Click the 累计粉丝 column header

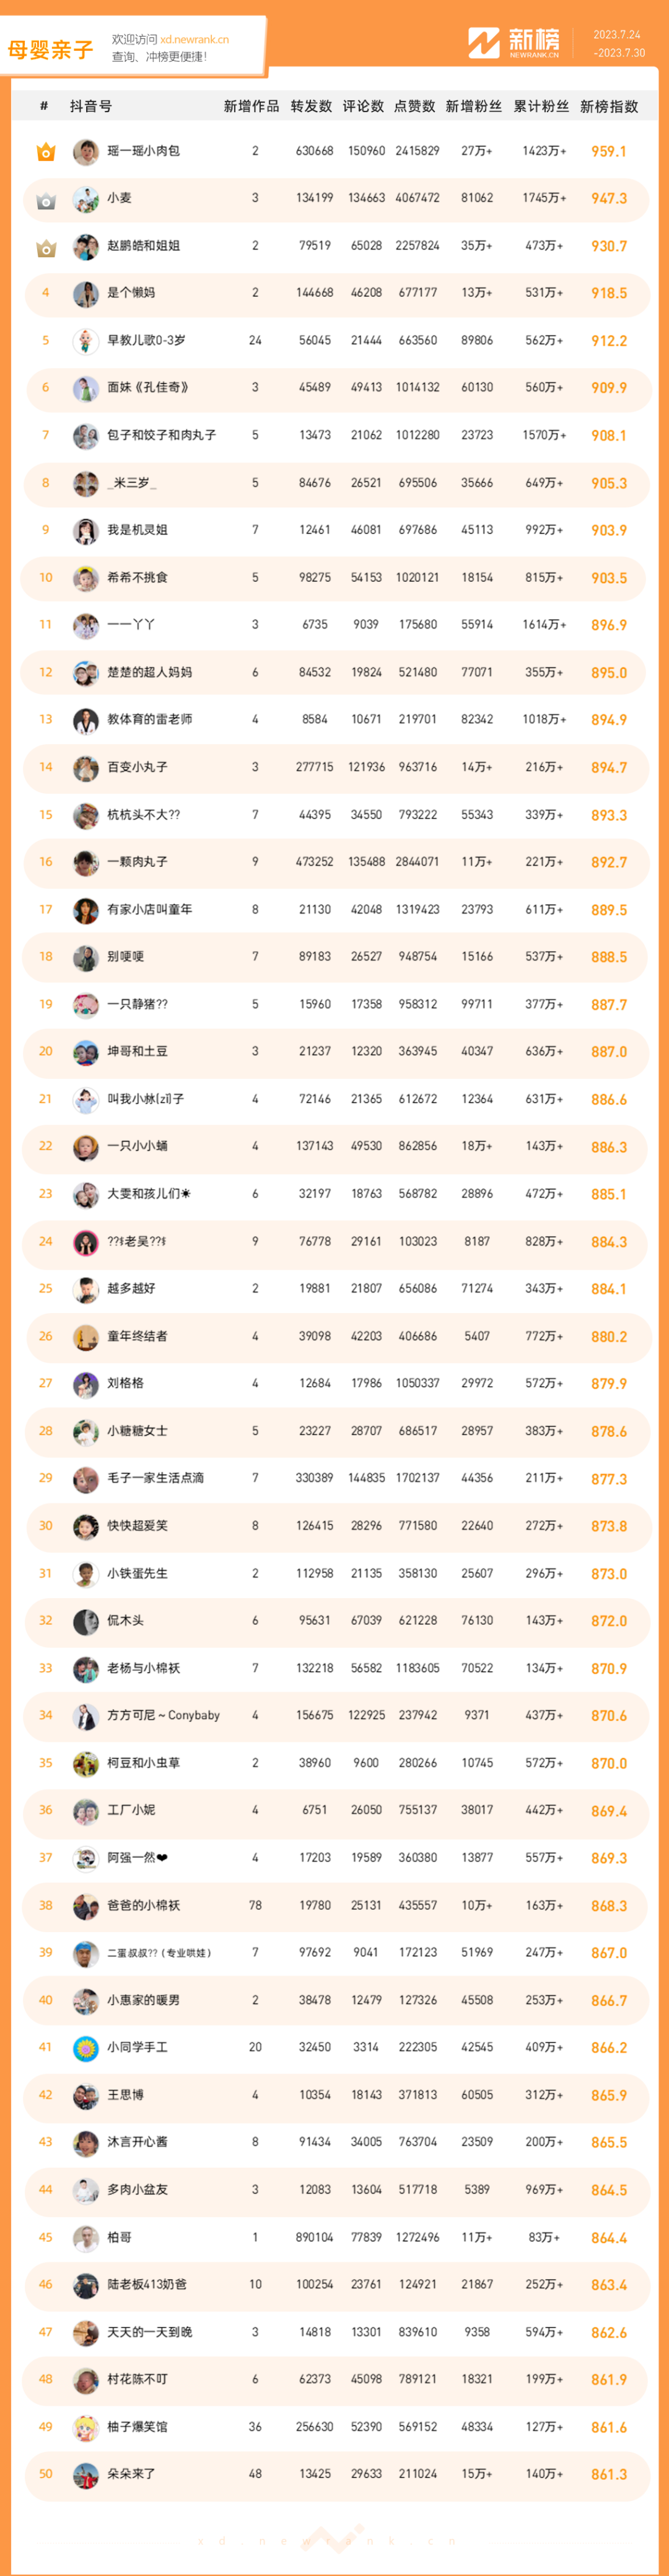click(541, 107)
